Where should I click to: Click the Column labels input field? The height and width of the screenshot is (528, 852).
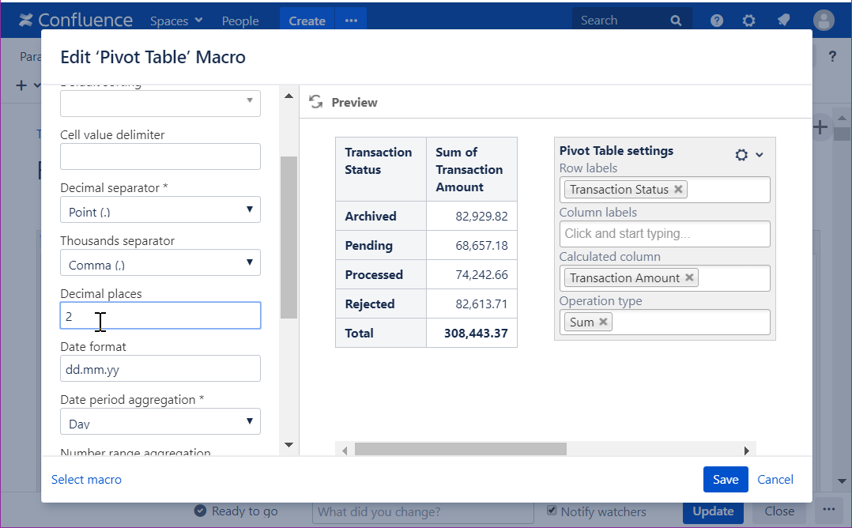point(662,234)
